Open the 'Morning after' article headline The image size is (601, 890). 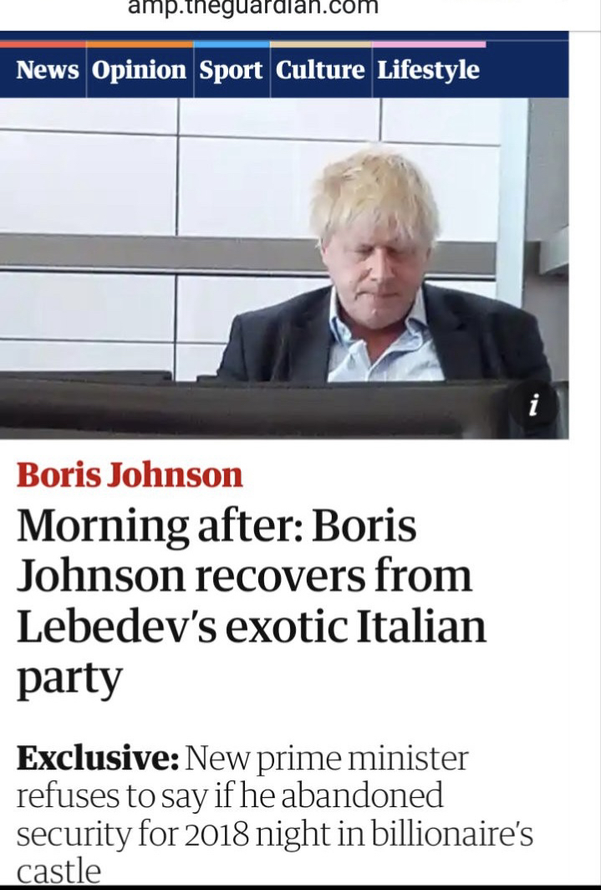pos(252,602)
